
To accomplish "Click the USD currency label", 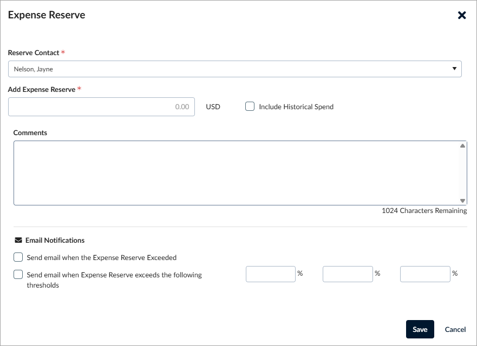I will pos(213,107).
